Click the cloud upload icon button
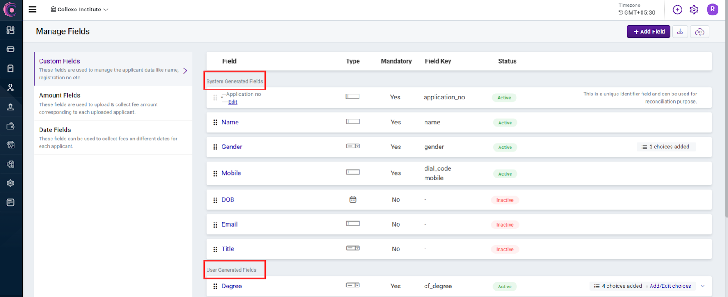Viewport: 728px width, 297px height. click(x=700, y=31)
